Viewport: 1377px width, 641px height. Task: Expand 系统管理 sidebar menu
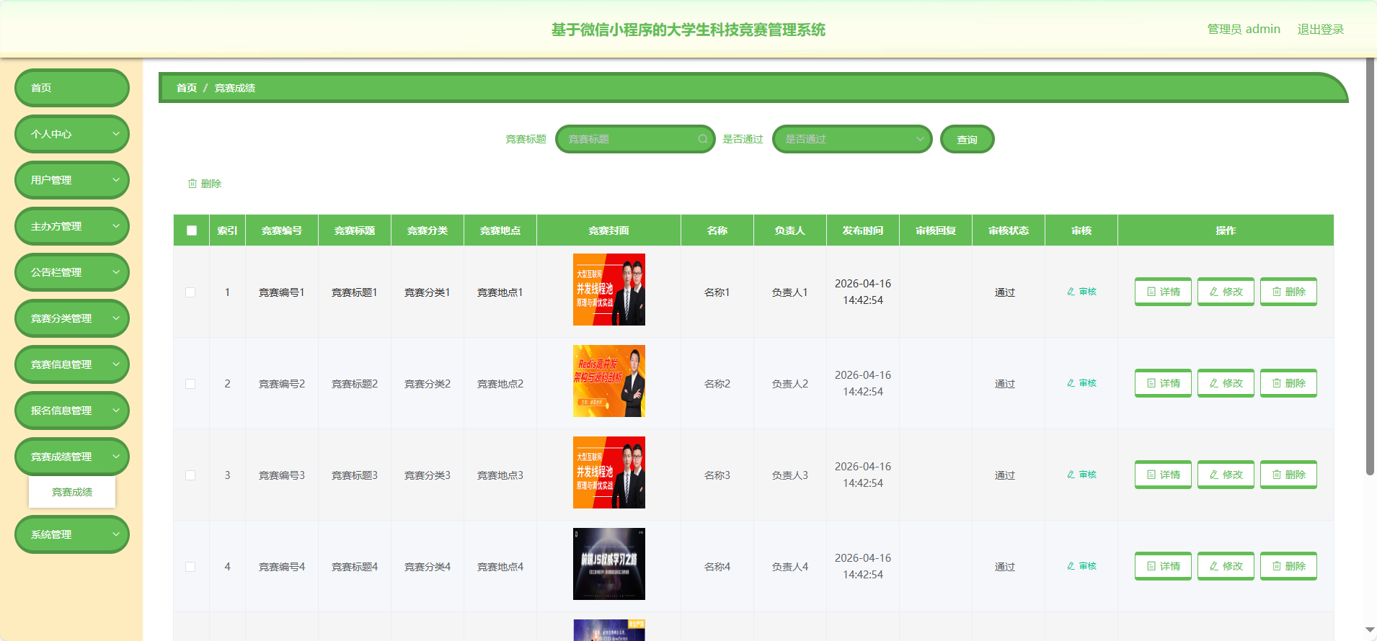pos(72,534)
